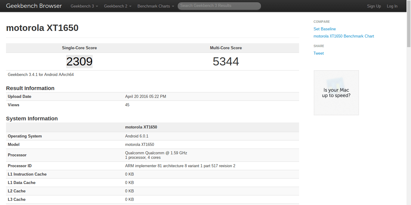Open the Geekbench 3 dropdown menu
The image size is (411, 205).
pos(84,6)
